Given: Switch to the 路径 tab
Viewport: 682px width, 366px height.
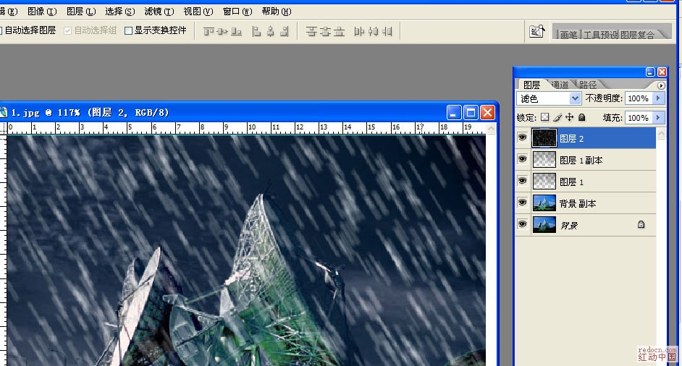Looking at the screenshot, I should [588, 85].
